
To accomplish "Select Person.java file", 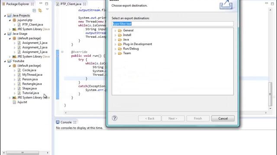I will pyautogui.click(x=30, y=79).
